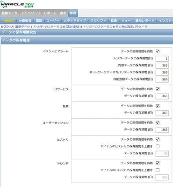Enable アイテムのヒストリの保存期間を上書き checkbox
173x187 pixels.
158,146
